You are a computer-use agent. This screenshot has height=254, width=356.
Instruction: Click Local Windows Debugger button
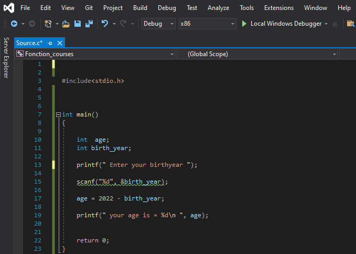coord(286,24)
